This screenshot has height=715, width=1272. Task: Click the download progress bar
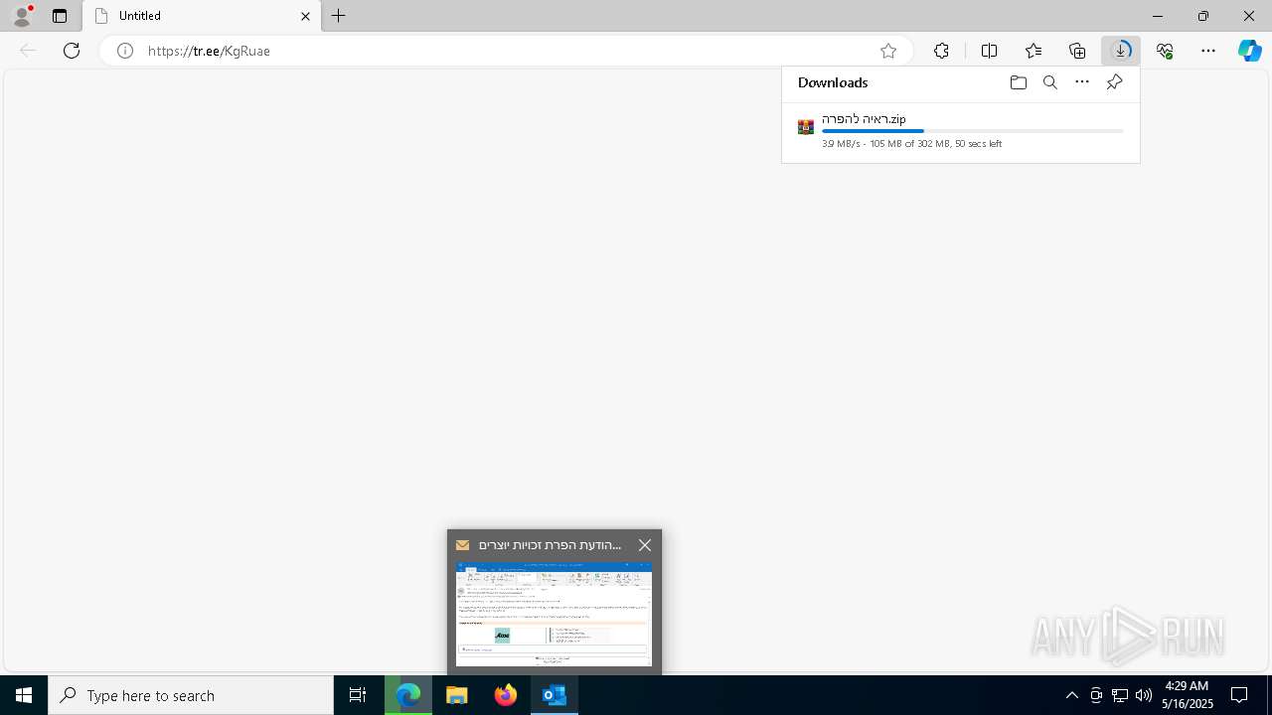[973, 131]
